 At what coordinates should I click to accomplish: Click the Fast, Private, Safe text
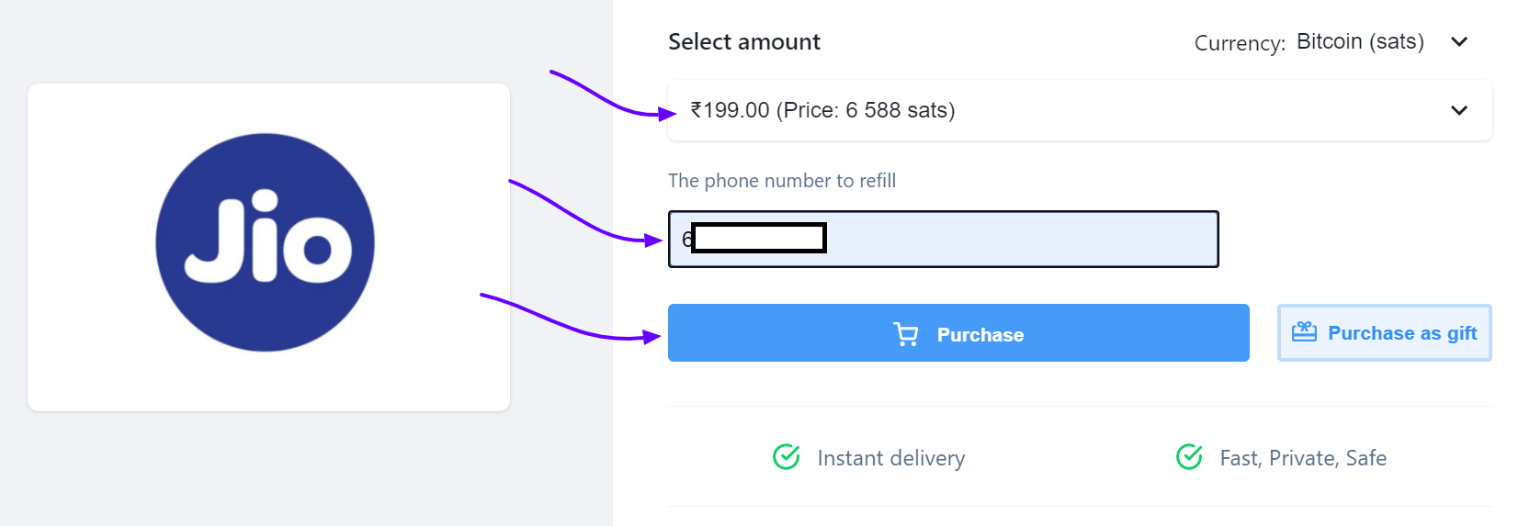click(x=1303, y=458)
